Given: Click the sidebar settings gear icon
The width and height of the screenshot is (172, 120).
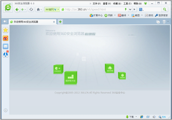Looking at the screenshot, I should [6, 110].
